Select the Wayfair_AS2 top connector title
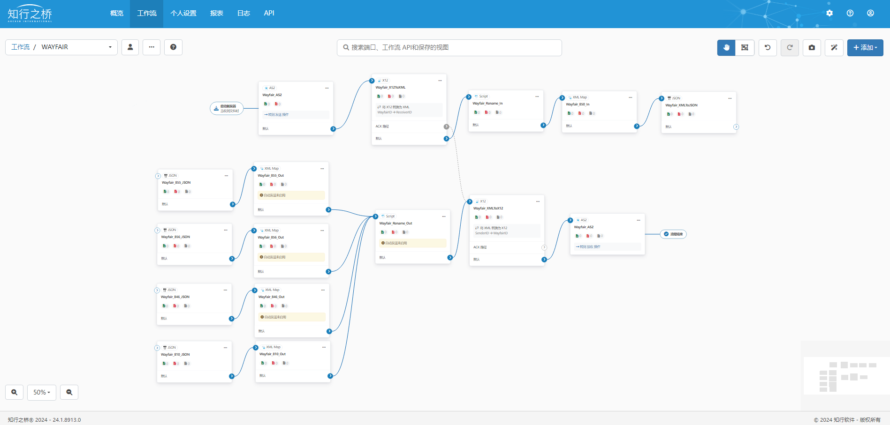 tap(272, 95)
